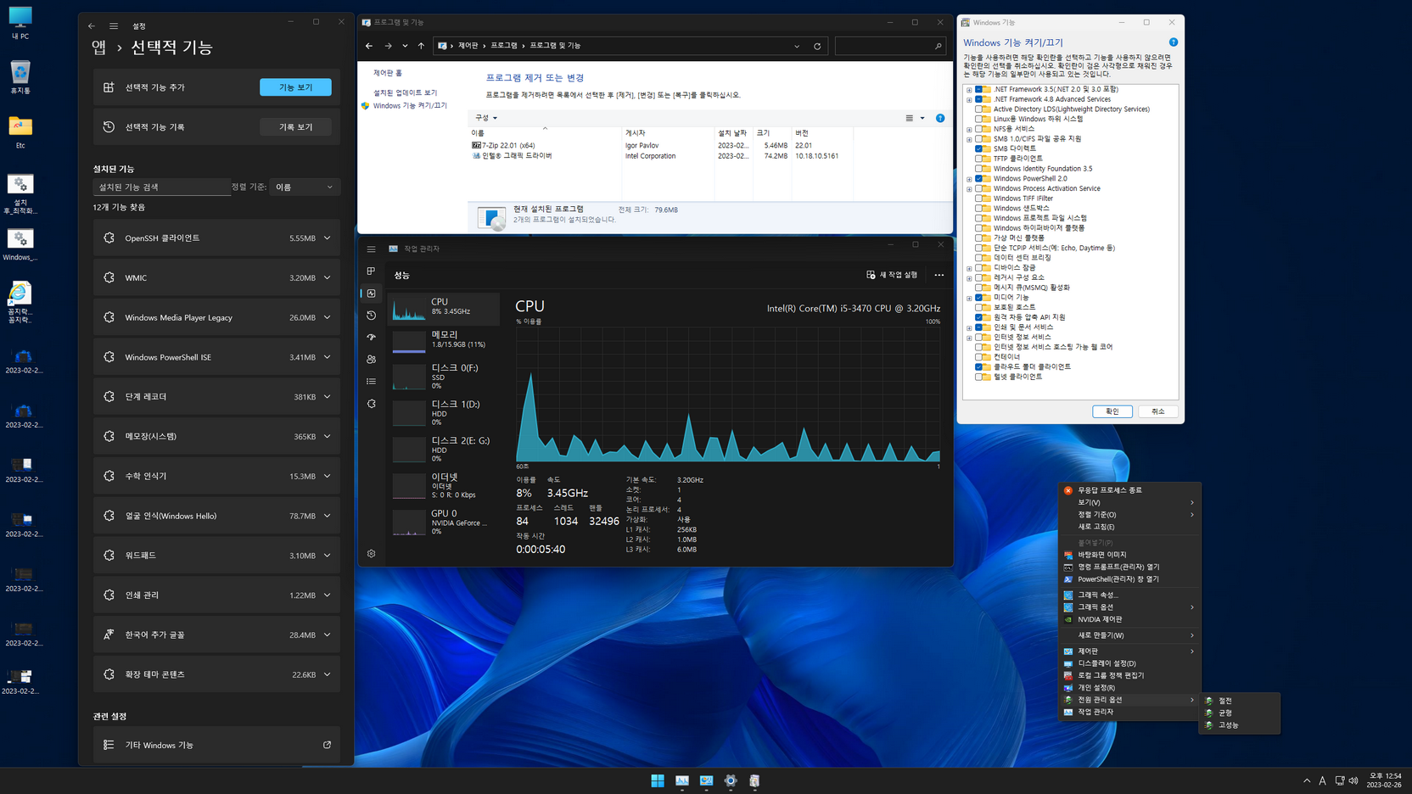Open the sort-by name dropdown
Viewport: 1412px width, 794px height.
[305, 187]
